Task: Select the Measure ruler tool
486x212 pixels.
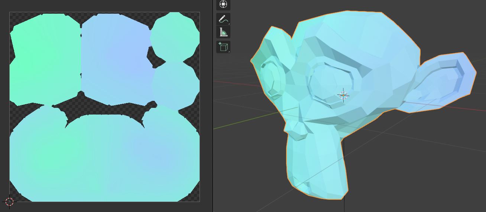Action: pos(223,32)
